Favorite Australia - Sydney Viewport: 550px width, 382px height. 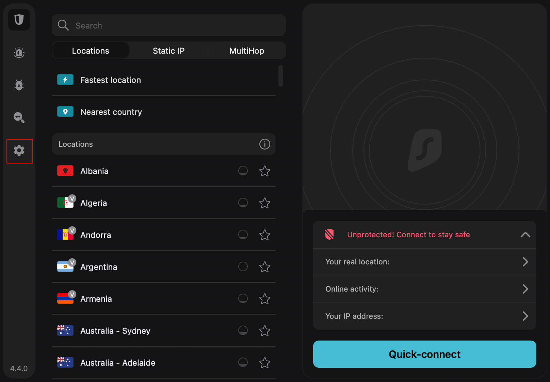point(265,331)
